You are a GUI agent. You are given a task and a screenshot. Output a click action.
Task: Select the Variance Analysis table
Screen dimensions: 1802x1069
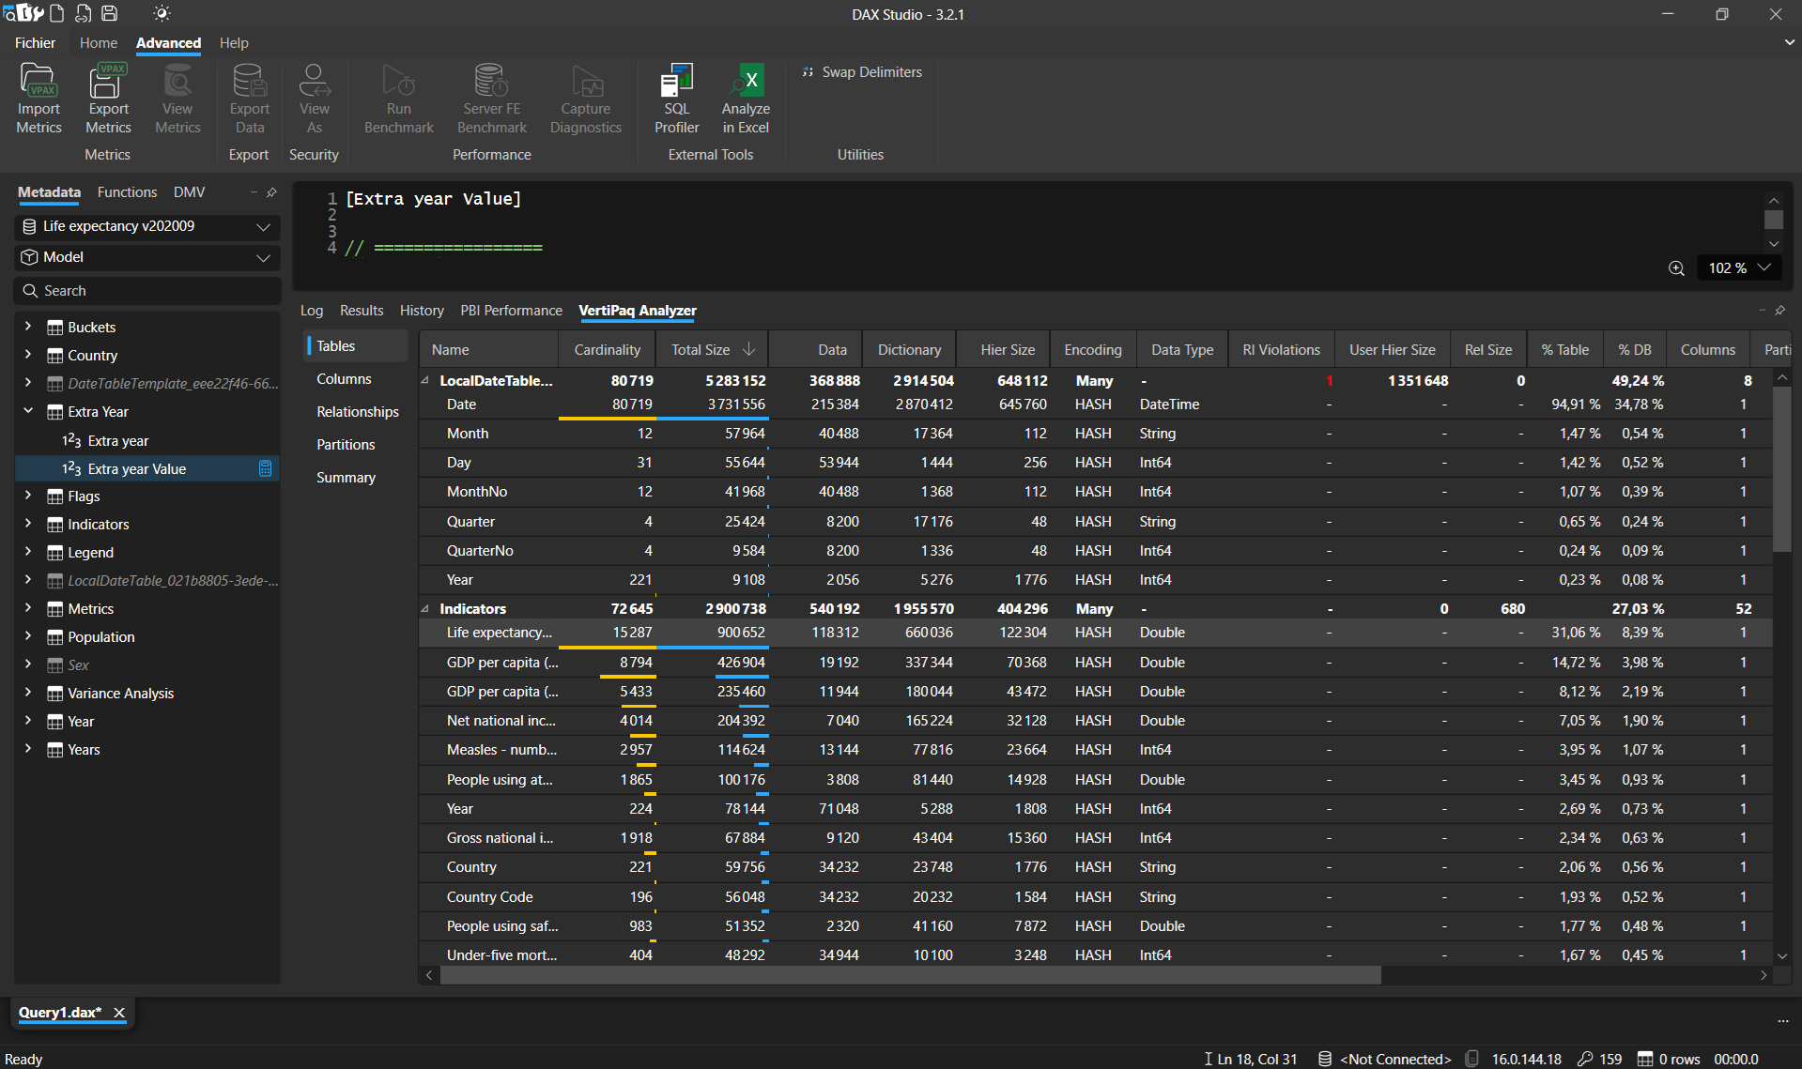tap(120, 694)
